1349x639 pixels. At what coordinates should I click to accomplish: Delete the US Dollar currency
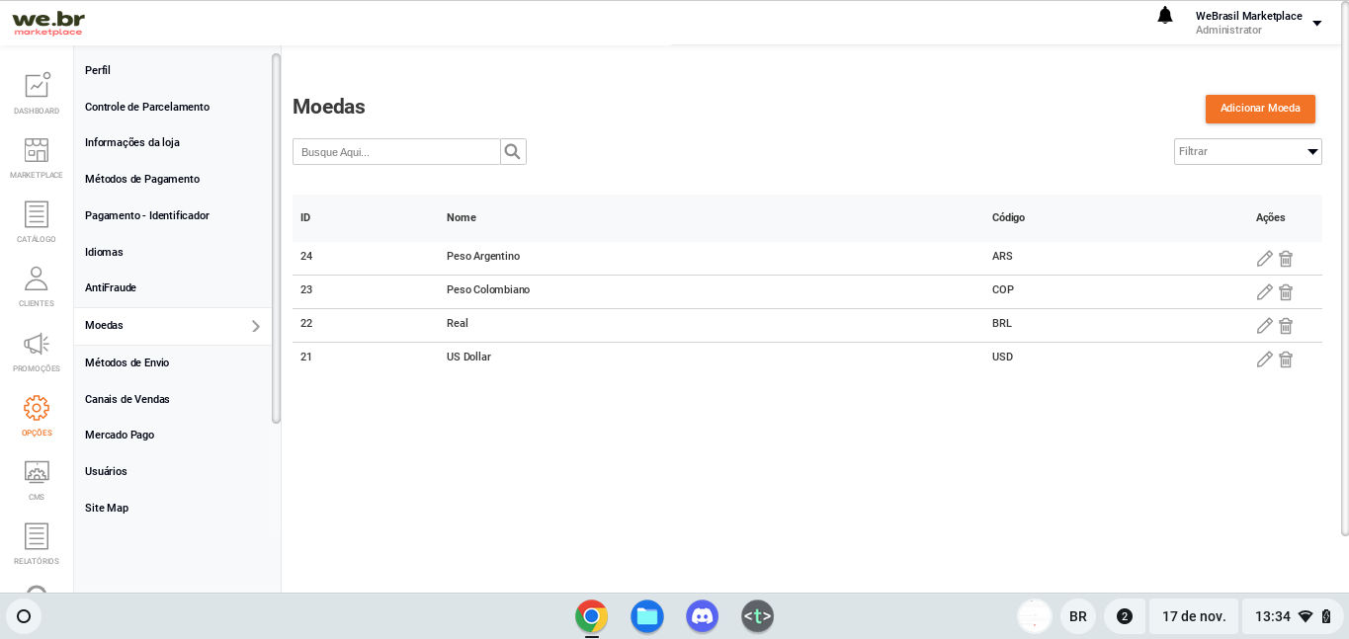click(1286, 359)
